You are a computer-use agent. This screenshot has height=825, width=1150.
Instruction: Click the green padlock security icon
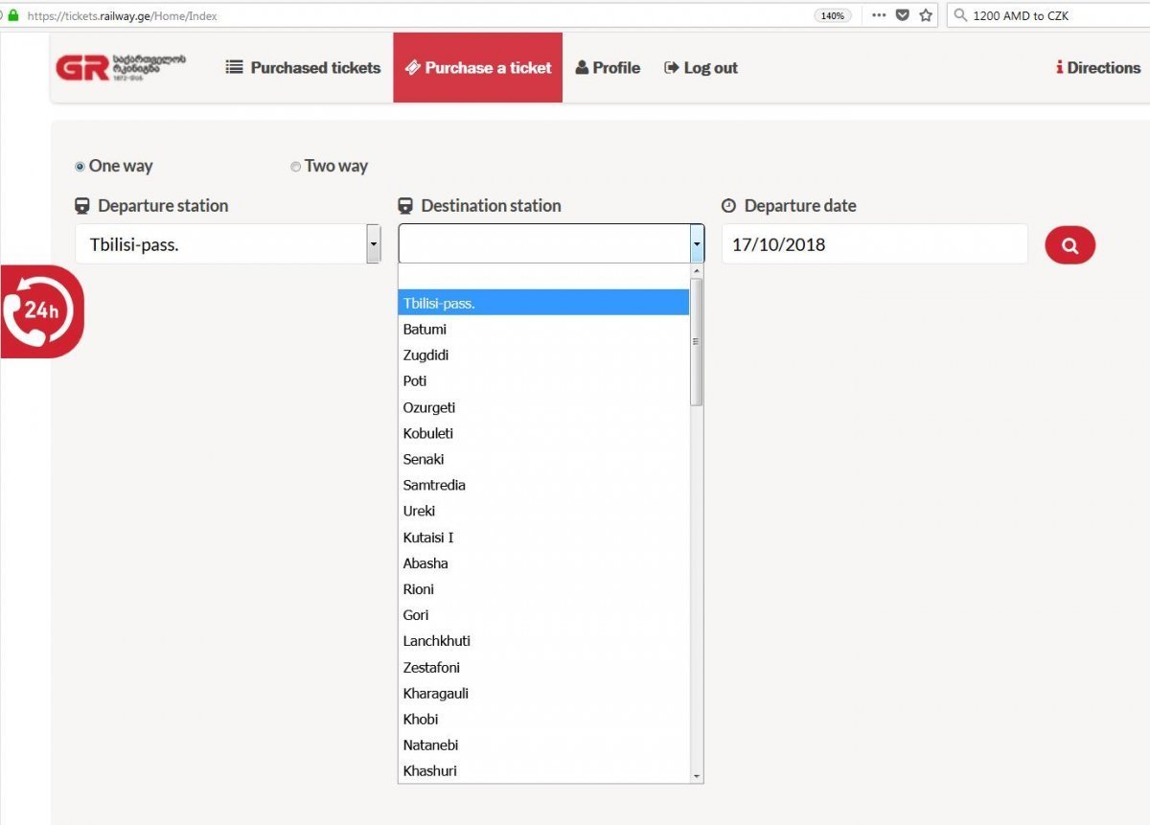[x=13, y=15]
